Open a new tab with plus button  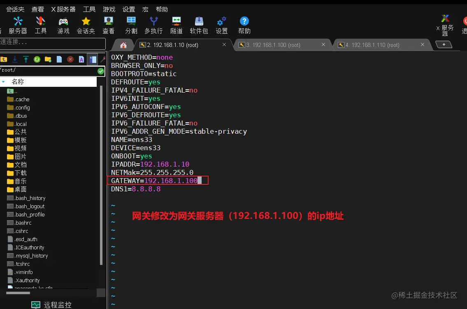click(x=444, y=44)
